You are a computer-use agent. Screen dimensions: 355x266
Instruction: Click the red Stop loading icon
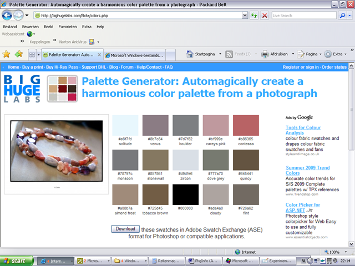click(265, 16)
